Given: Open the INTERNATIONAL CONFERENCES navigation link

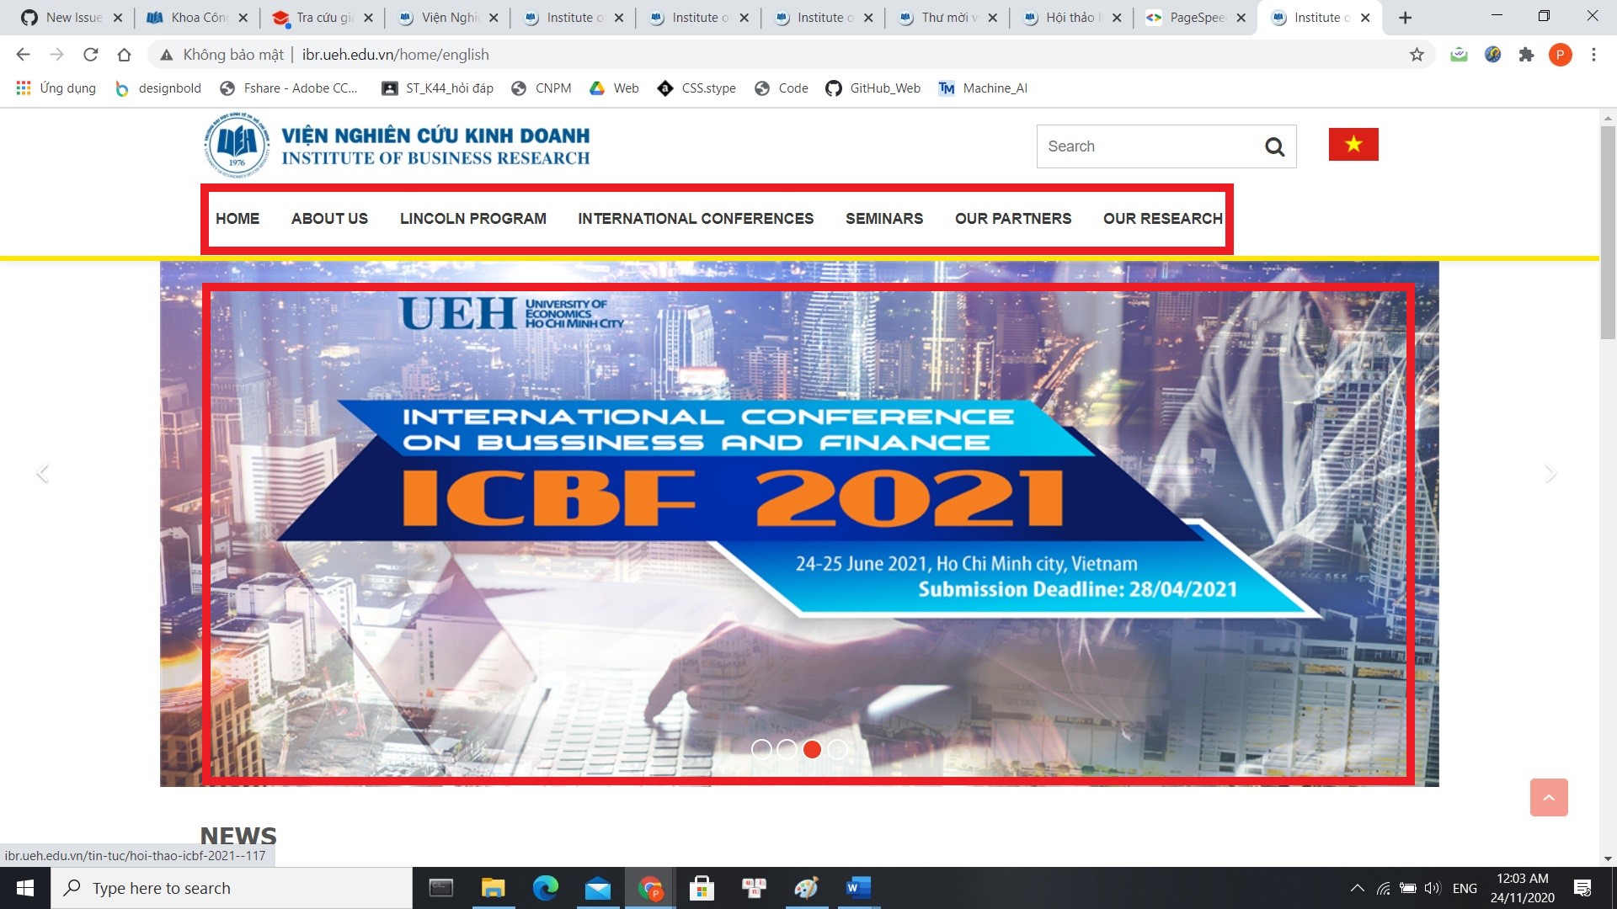Looking at the screenshot, I should [x=695, y=218].
